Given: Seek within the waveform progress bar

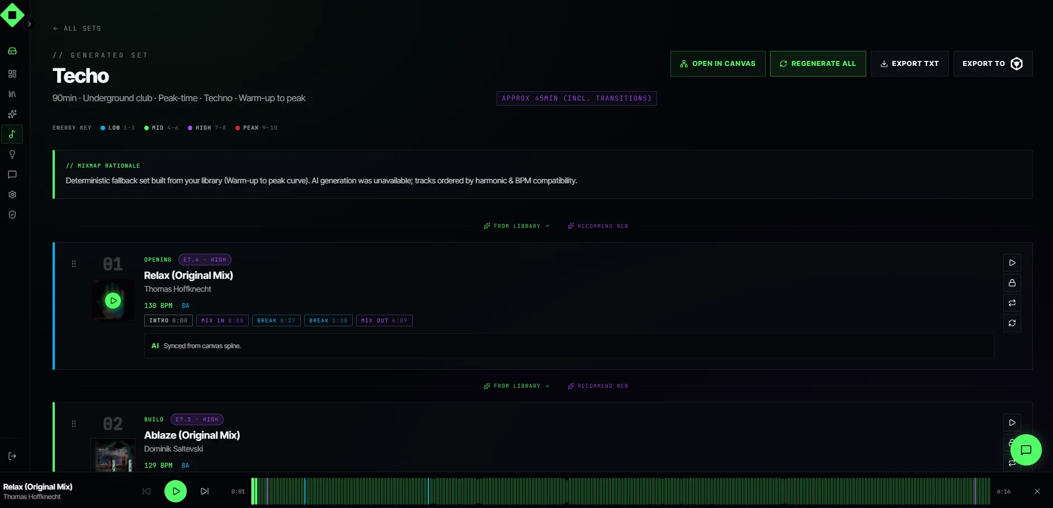Looking at the screenshot, I should coord(621,491).
